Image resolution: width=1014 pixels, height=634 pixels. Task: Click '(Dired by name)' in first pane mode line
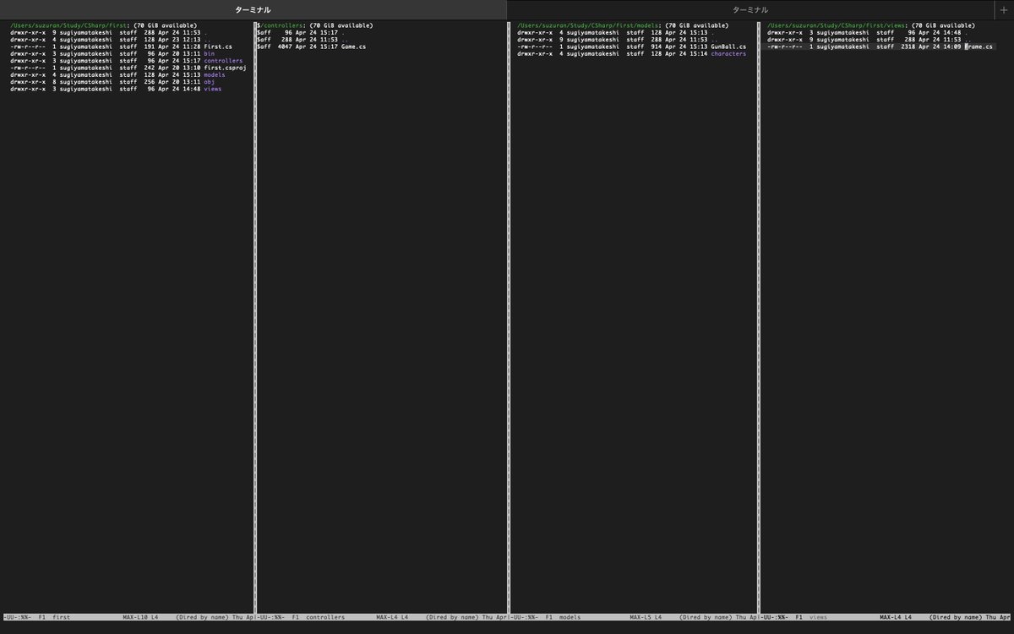pyautogui.click(x=202, y=617)
